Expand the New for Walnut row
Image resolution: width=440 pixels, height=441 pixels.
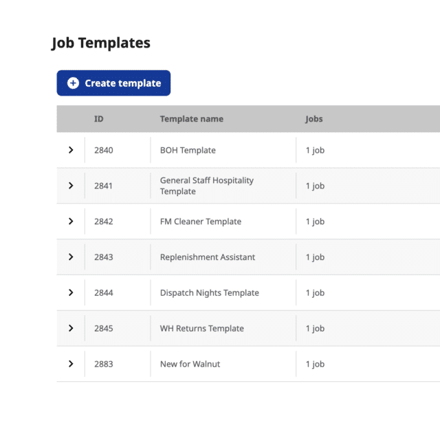(x=71, y=364)
